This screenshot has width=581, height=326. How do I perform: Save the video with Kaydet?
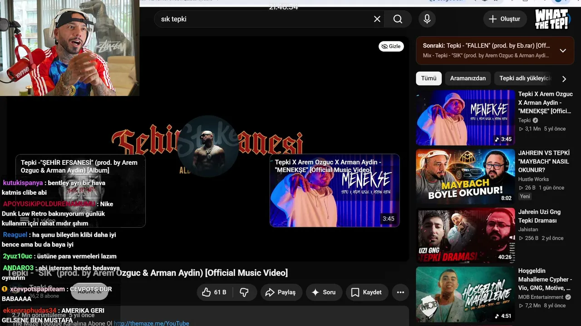click(x=367, y=292)
